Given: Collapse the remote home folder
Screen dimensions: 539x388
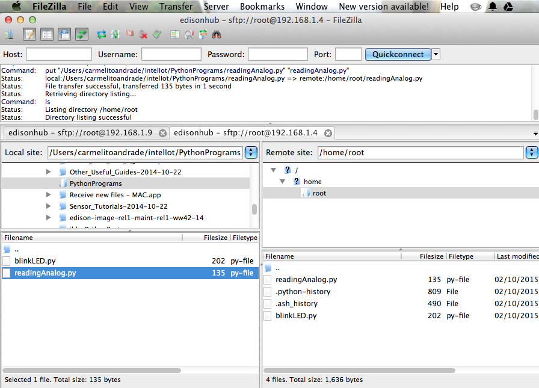Looking at the screenshot, I should 282,182.
